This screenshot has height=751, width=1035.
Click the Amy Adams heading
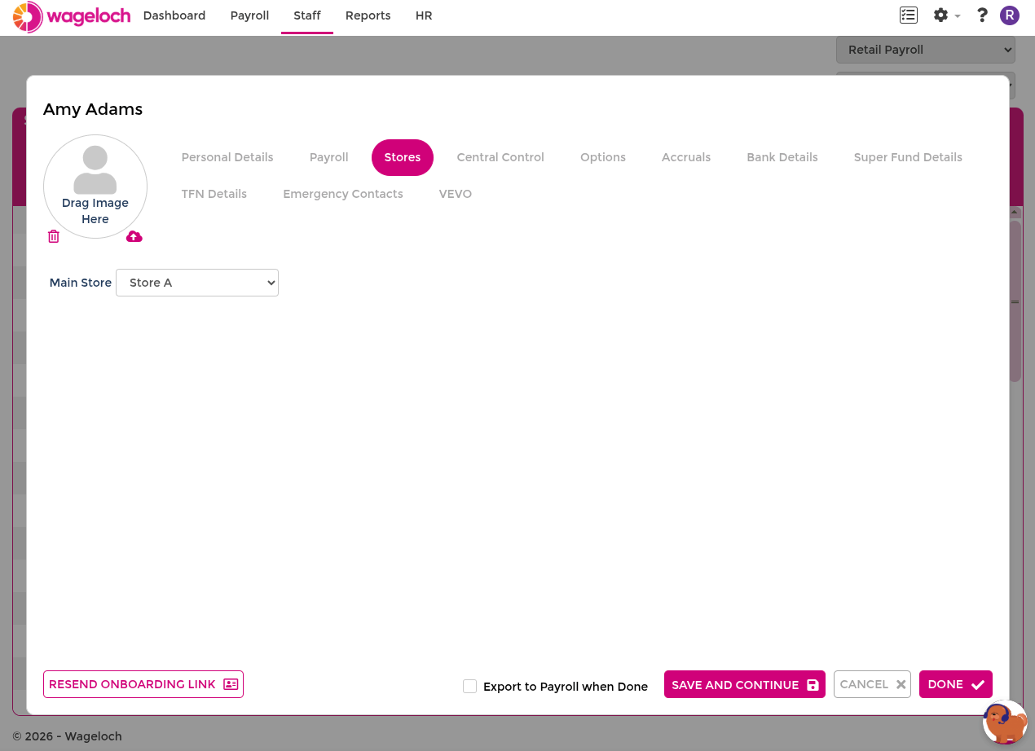(93, 109)
